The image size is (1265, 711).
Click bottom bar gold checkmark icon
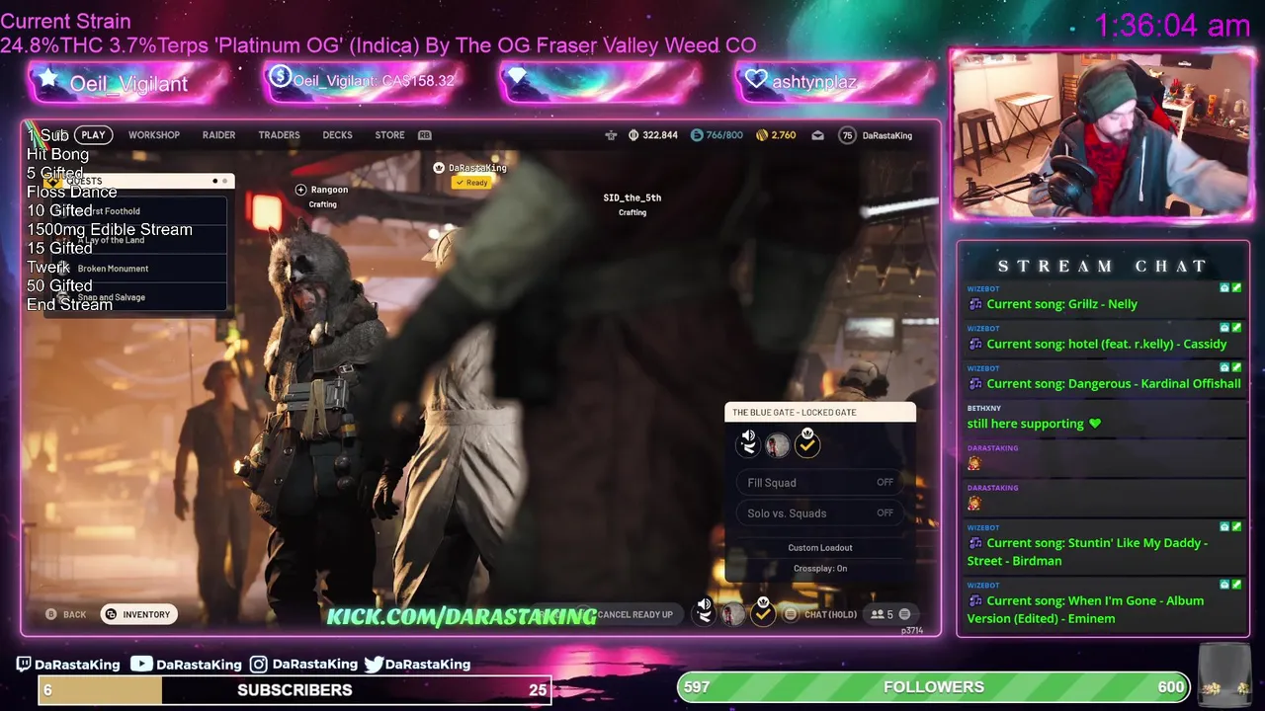(x=762, y=612)
